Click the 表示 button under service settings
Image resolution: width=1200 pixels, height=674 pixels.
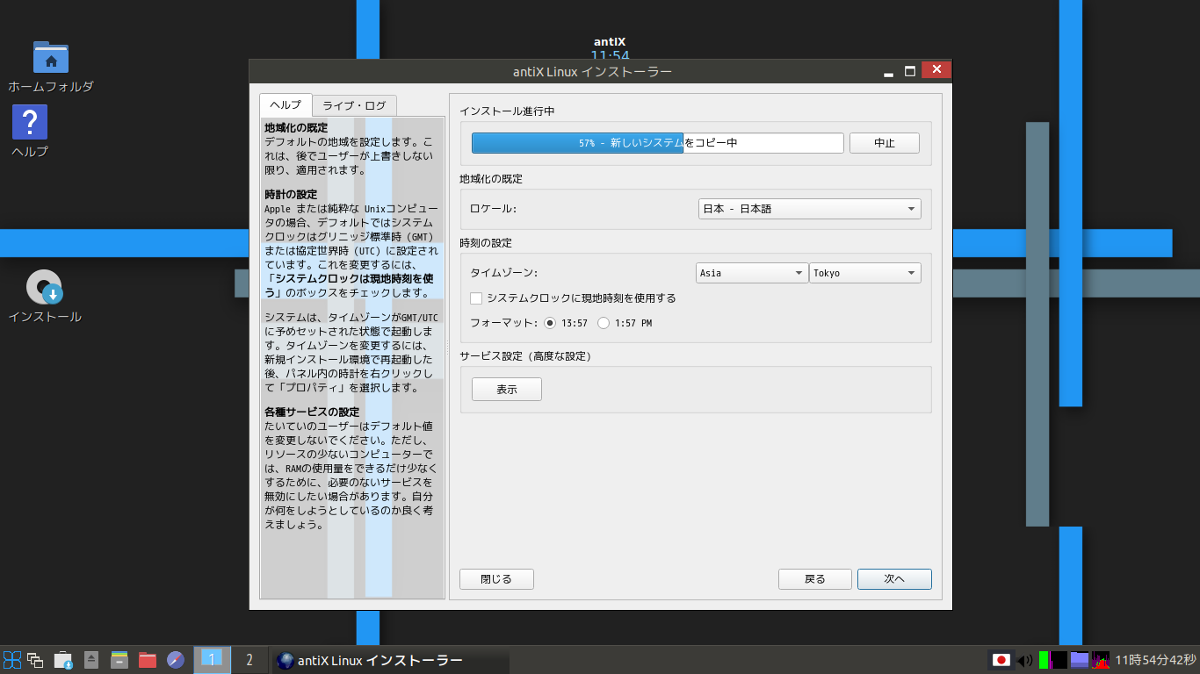[x=507, y=389]
